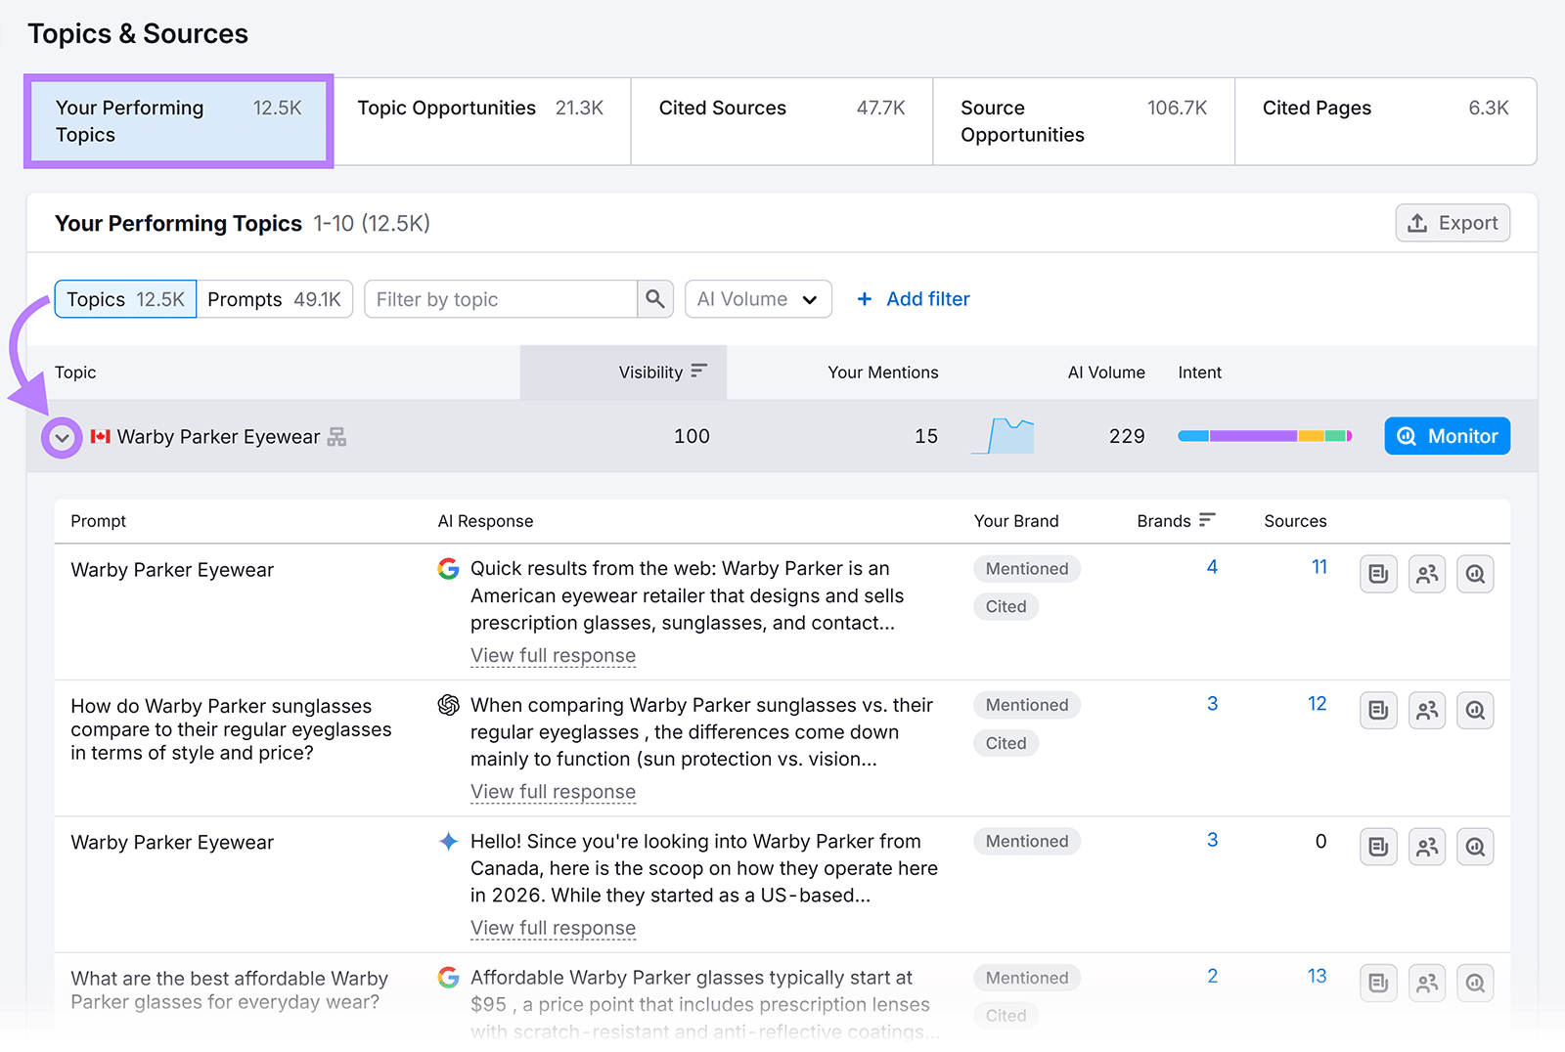The image size is (1565, 1052).
Task: Click ChatGPT icon in sunglasses response
Action: [448, 705]
